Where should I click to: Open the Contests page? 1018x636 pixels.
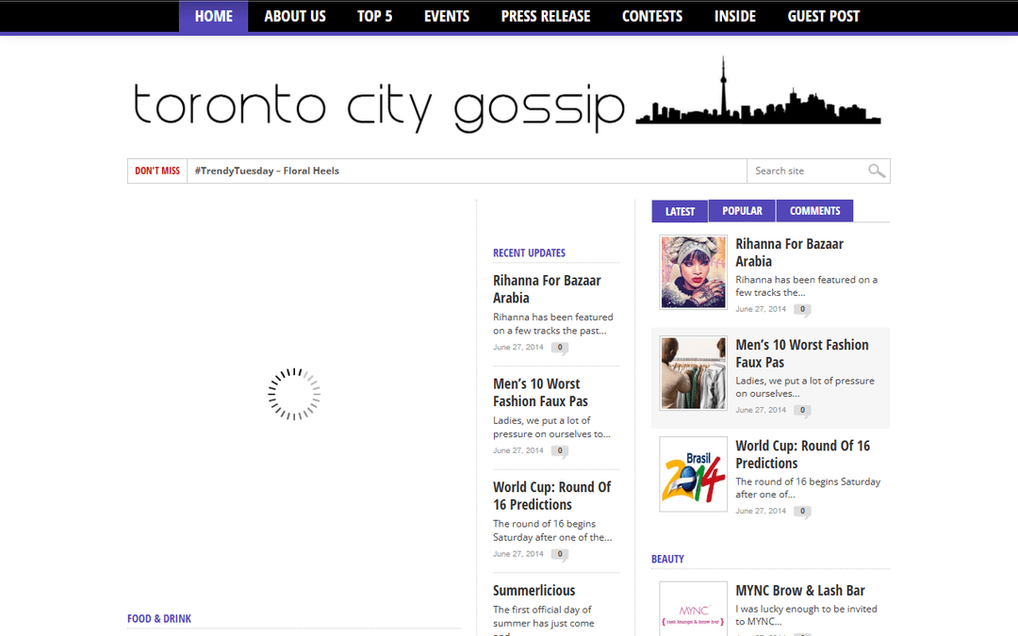tap(652, 16)
